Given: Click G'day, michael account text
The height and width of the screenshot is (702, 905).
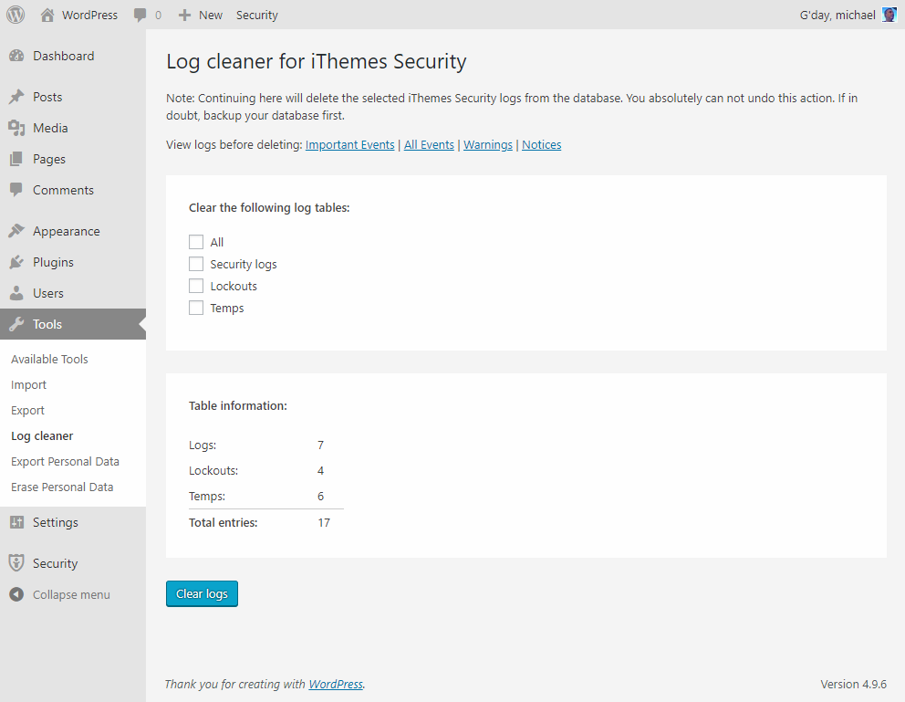Looking at the screenshot, I should point(837,15).
